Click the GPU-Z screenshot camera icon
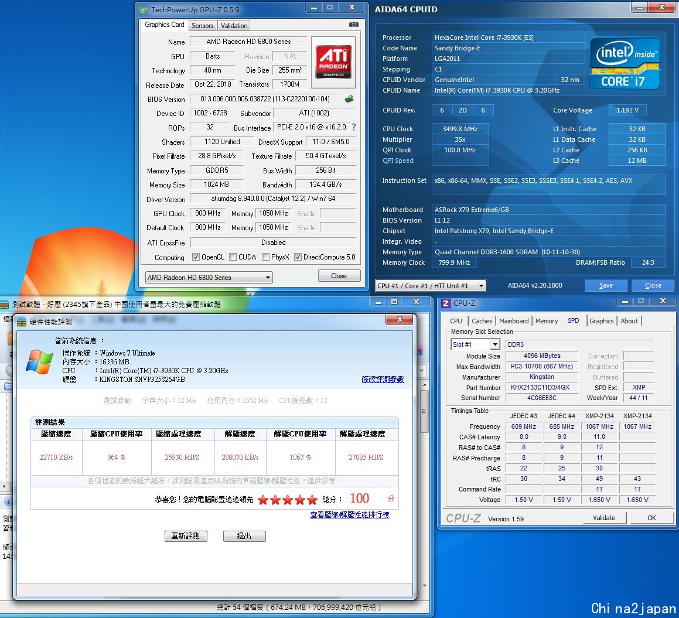The image size is (679, 618). point(353,25)
